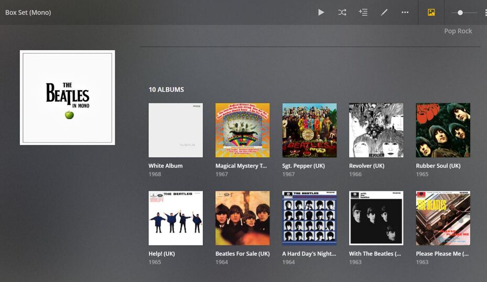Click the Box Set (Mono) header title
Image resolution: width=487 pixels, height=282 pixels.
28,13
